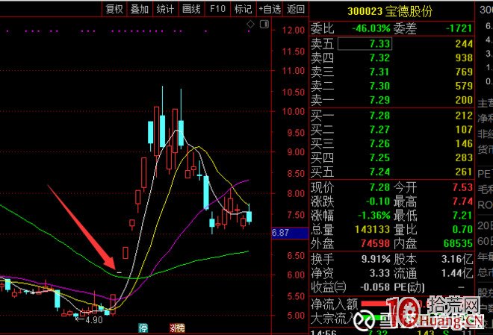This screenshot has width=493, height=335.
Task: Click the 卖四 price 7.32
Action: point(379,57)
